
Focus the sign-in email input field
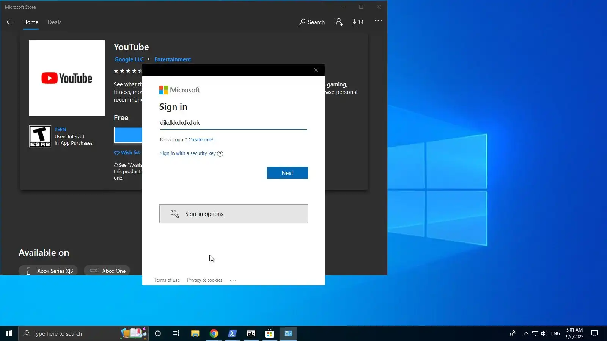coord(234,123)
